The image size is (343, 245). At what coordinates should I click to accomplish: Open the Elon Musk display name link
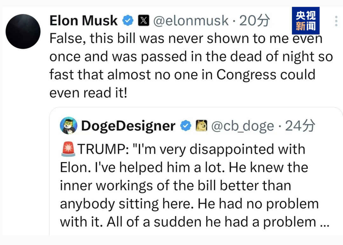click(84, 21)
